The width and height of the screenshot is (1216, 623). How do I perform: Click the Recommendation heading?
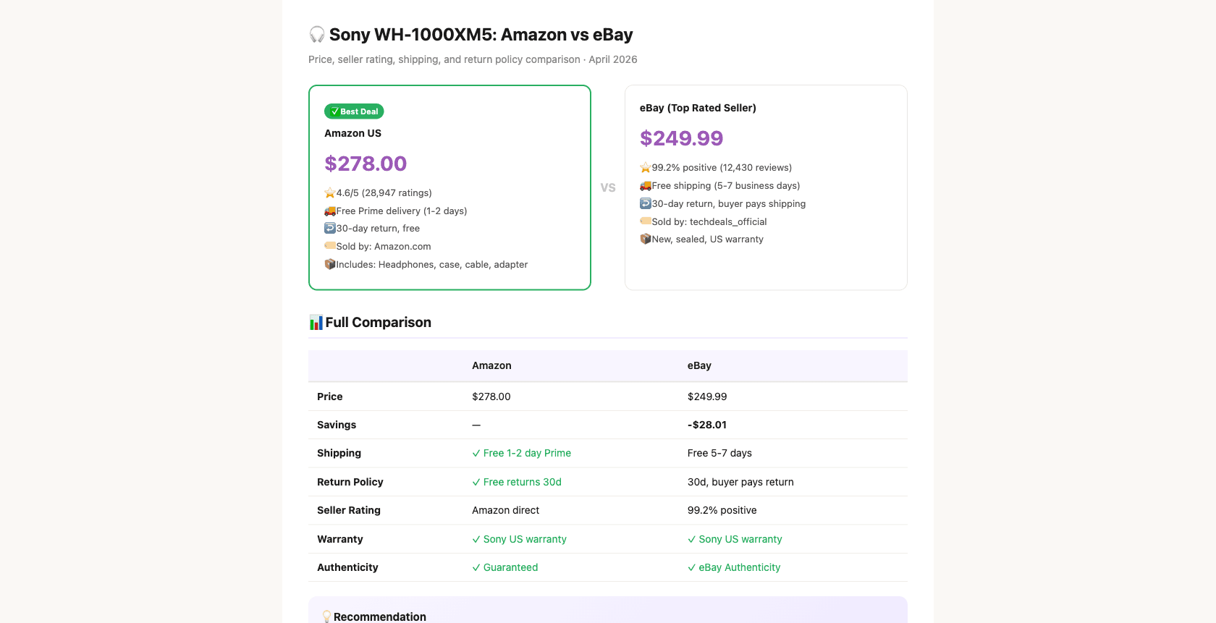(x=380, y=616)
